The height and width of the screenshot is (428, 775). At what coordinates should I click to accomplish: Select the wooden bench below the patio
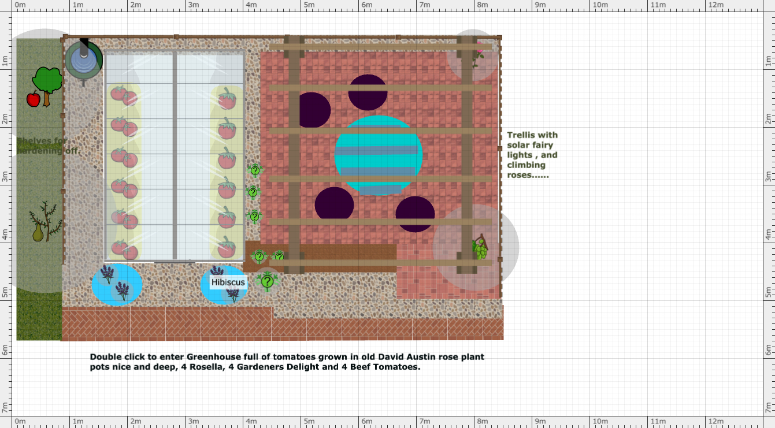click(321, 258)
